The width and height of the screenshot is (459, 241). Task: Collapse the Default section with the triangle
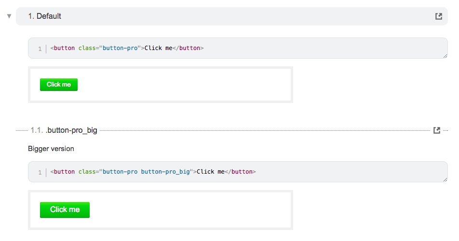9,16
